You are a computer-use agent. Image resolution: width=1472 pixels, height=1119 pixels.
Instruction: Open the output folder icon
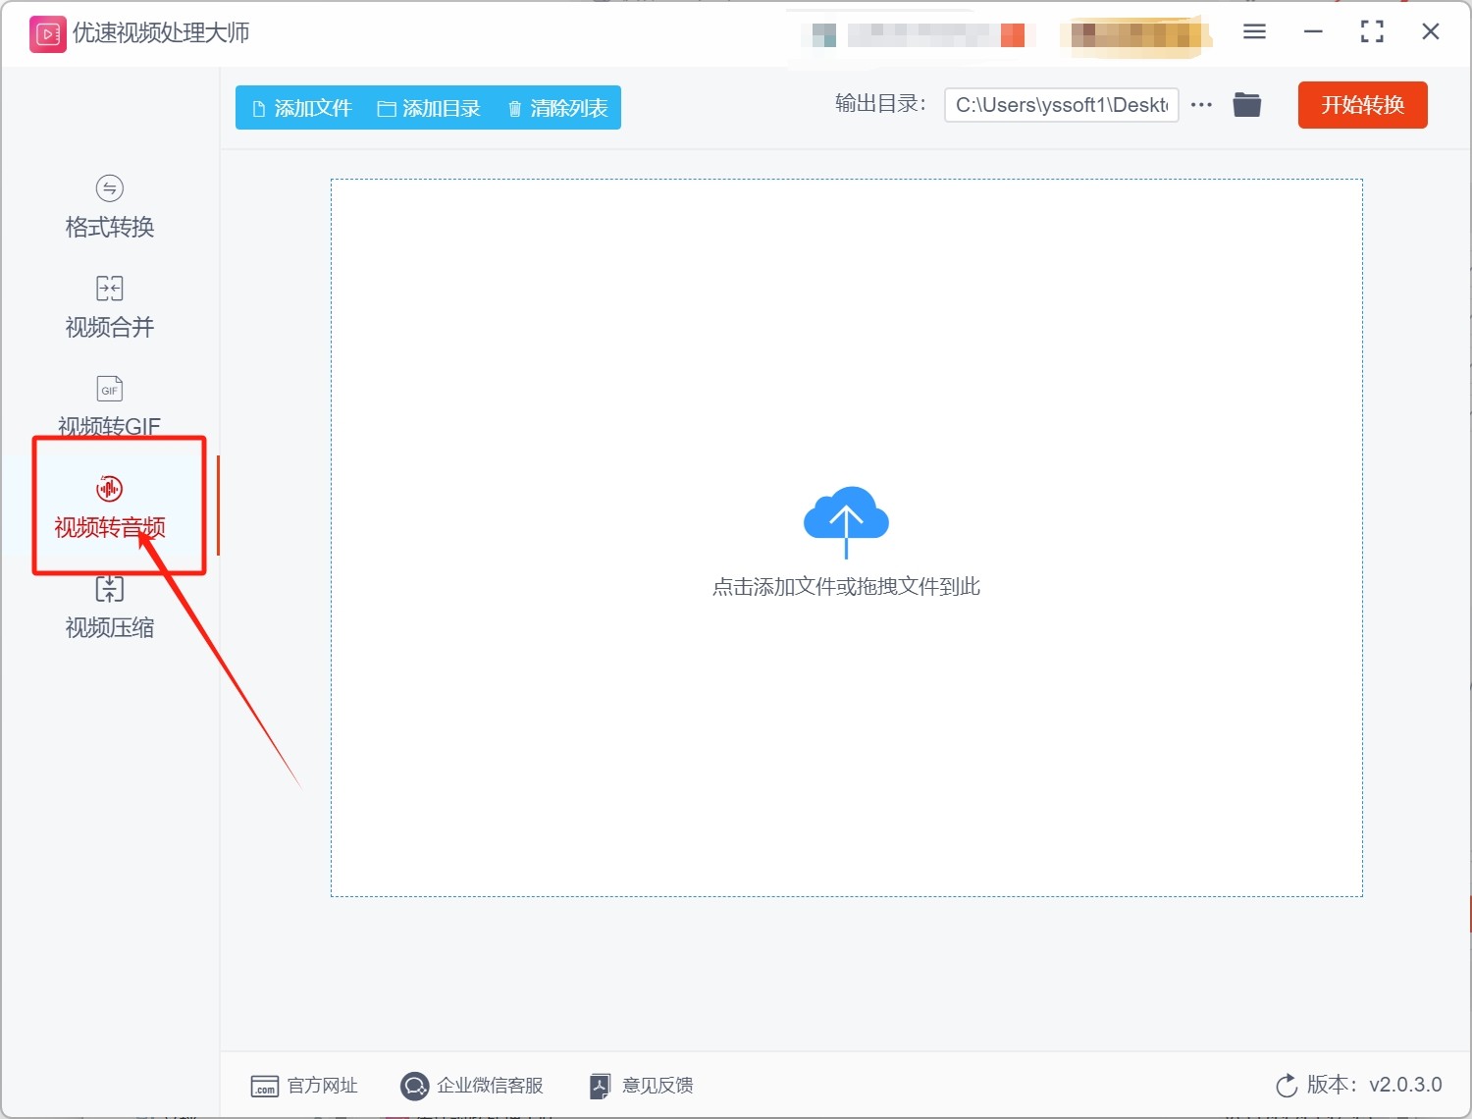1246,105
